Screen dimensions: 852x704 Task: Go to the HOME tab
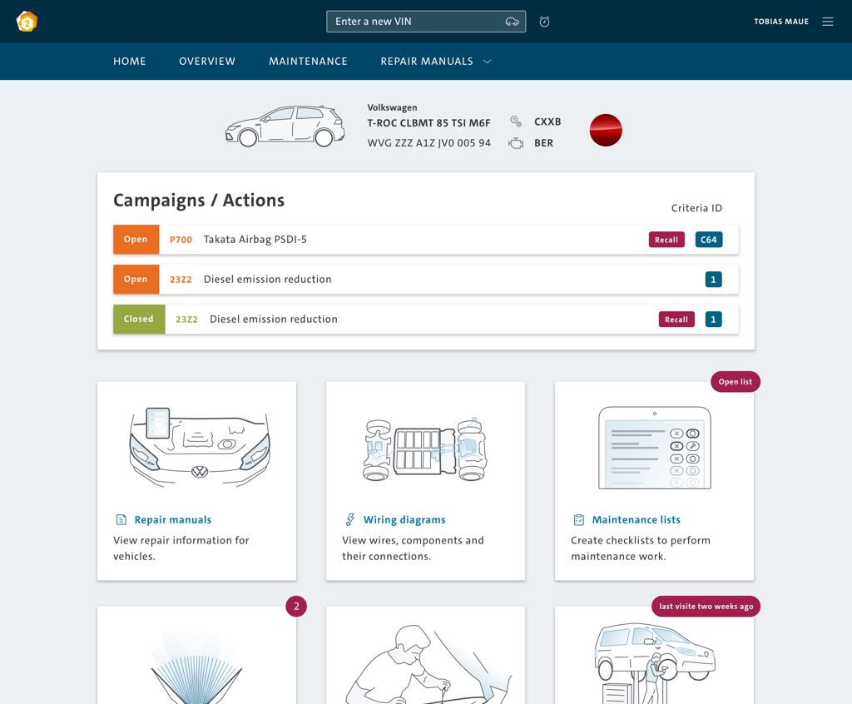point(129,62)
